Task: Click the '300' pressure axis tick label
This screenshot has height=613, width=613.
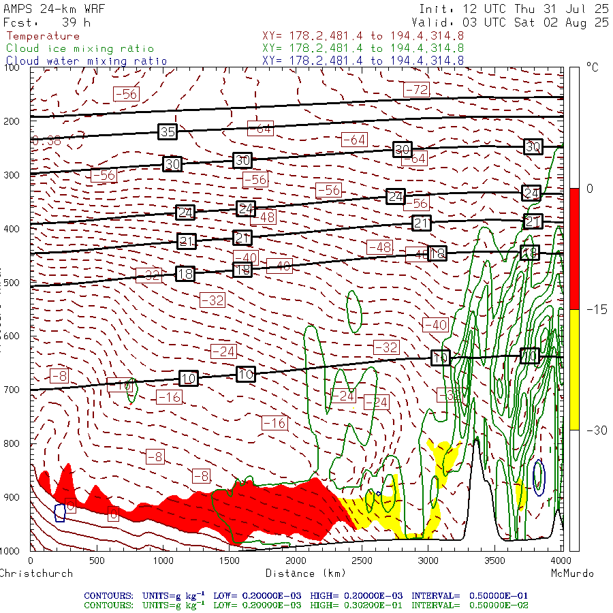Action: click(12, 175)
